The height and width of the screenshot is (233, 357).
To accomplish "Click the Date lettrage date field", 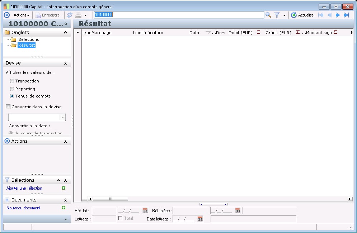I will pos(184,219).
